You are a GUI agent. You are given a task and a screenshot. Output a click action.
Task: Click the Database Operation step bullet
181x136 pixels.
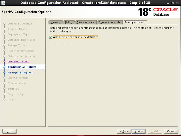coord(5,24)
